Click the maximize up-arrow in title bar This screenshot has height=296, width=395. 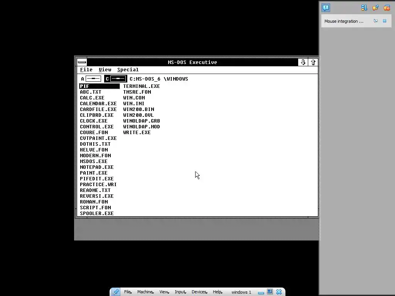(x=313, y=62)
